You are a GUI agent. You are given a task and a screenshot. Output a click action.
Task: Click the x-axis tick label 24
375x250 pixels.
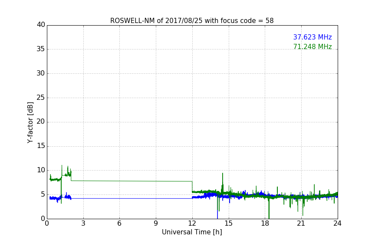point(337,224)
